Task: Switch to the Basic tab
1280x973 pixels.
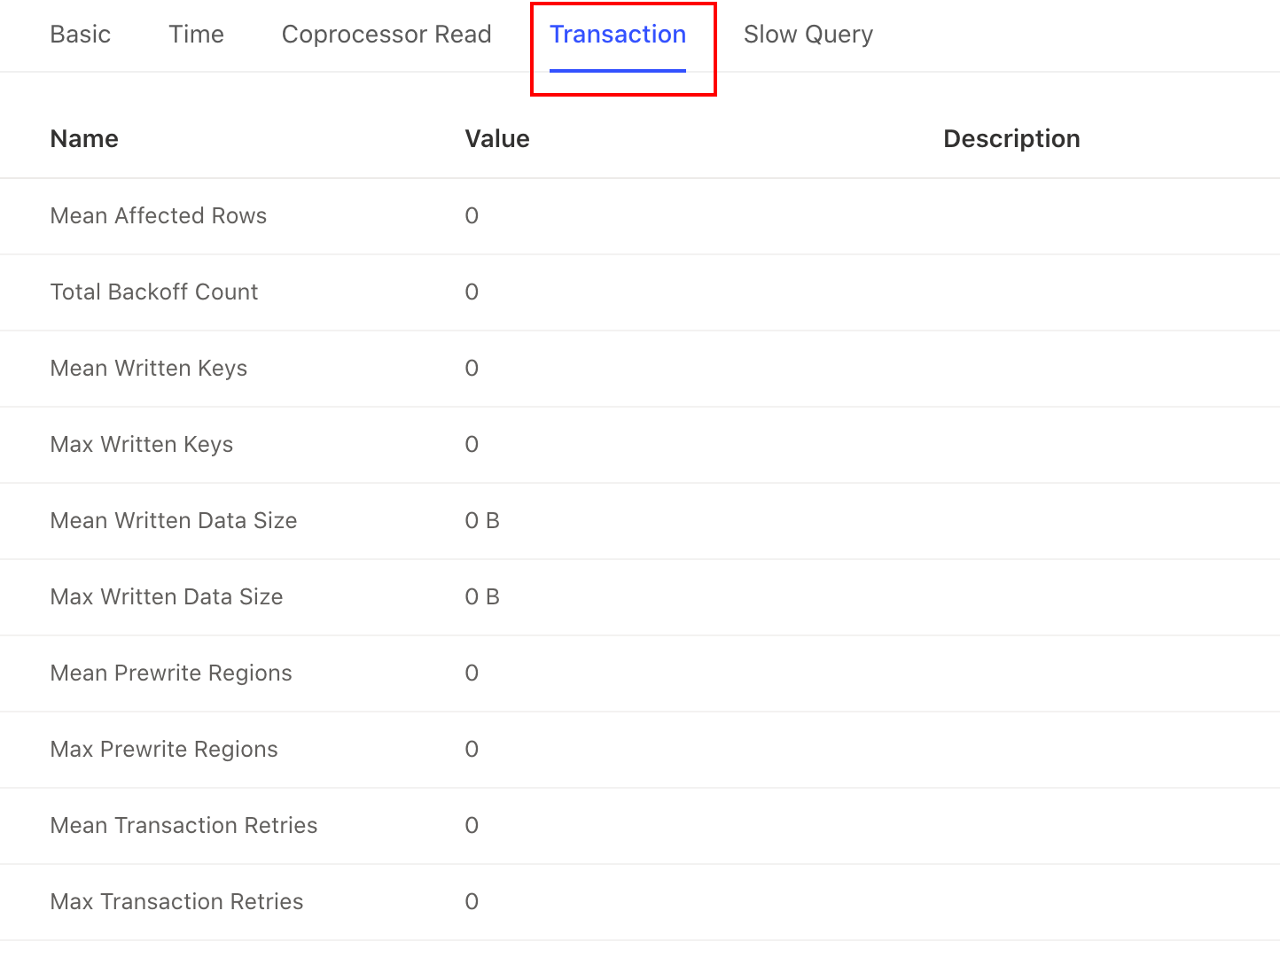Action: point(81,35)
